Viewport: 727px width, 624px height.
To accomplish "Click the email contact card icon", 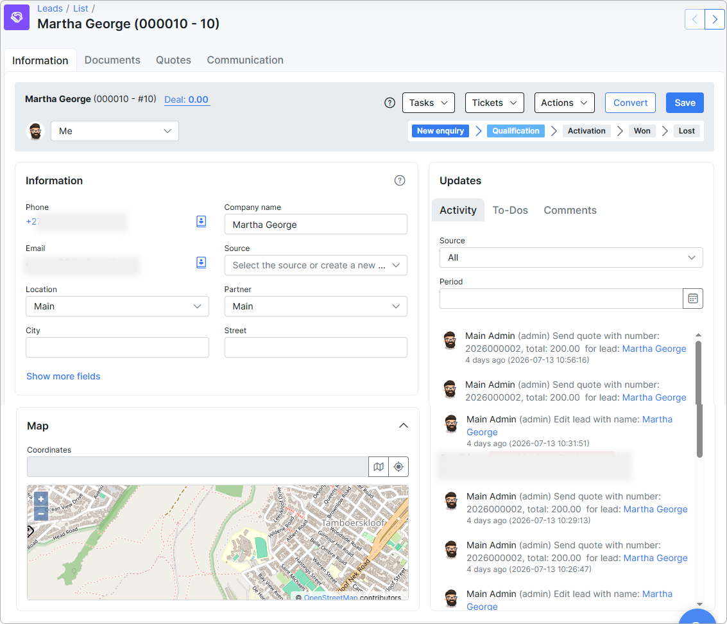I will point(201,263).
